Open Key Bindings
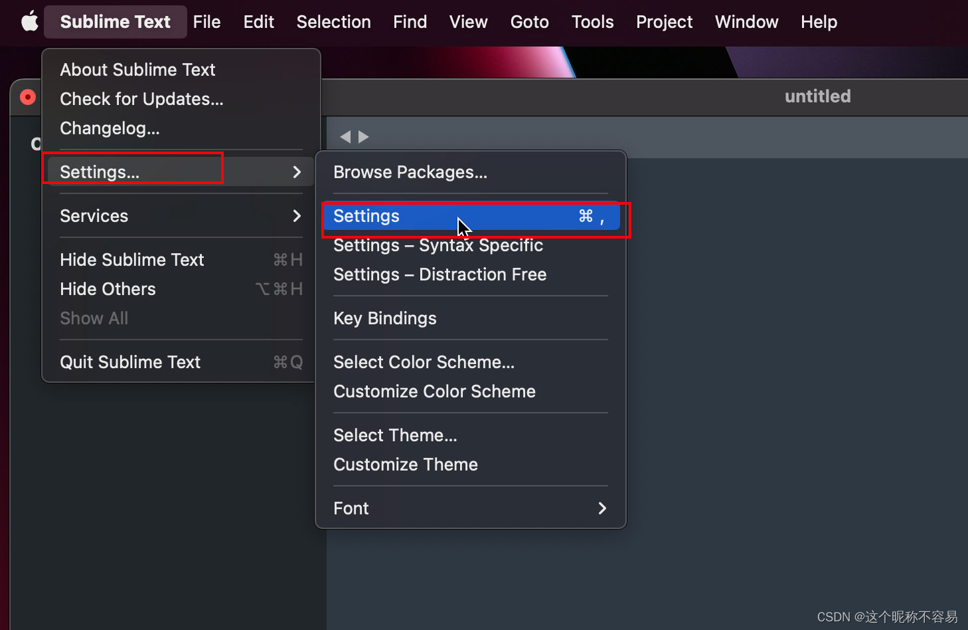968x630 pixels. (x=471, y=318)
